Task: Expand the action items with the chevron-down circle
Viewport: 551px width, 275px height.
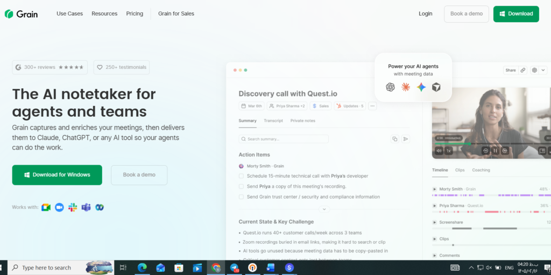Action: 324,209
